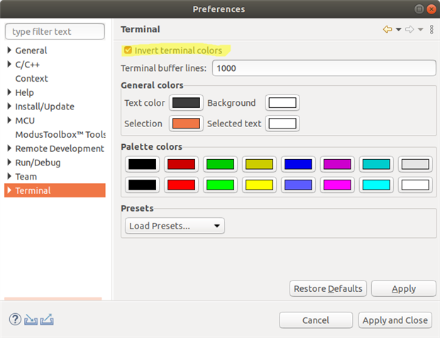Image resolution: width=440 pixels, height=338 pixels.
Task: Open the Load Presets dropdown
Action: tap(175, 226)
